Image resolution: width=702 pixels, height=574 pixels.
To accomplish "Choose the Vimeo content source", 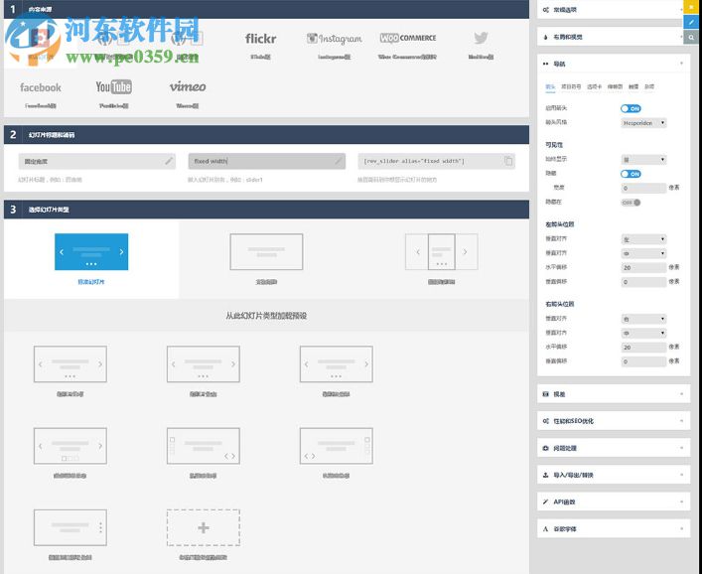I will (x=188, y=86).
